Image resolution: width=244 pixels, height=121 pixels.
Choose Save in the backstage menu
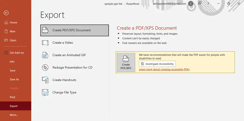[16, 71]
